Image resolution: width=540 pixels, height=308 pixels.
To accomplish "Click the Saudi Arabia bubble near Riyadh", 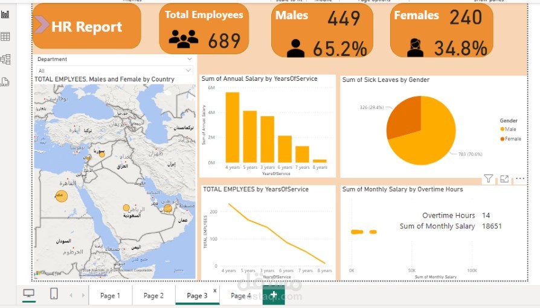I will click(x=126, y=207).
